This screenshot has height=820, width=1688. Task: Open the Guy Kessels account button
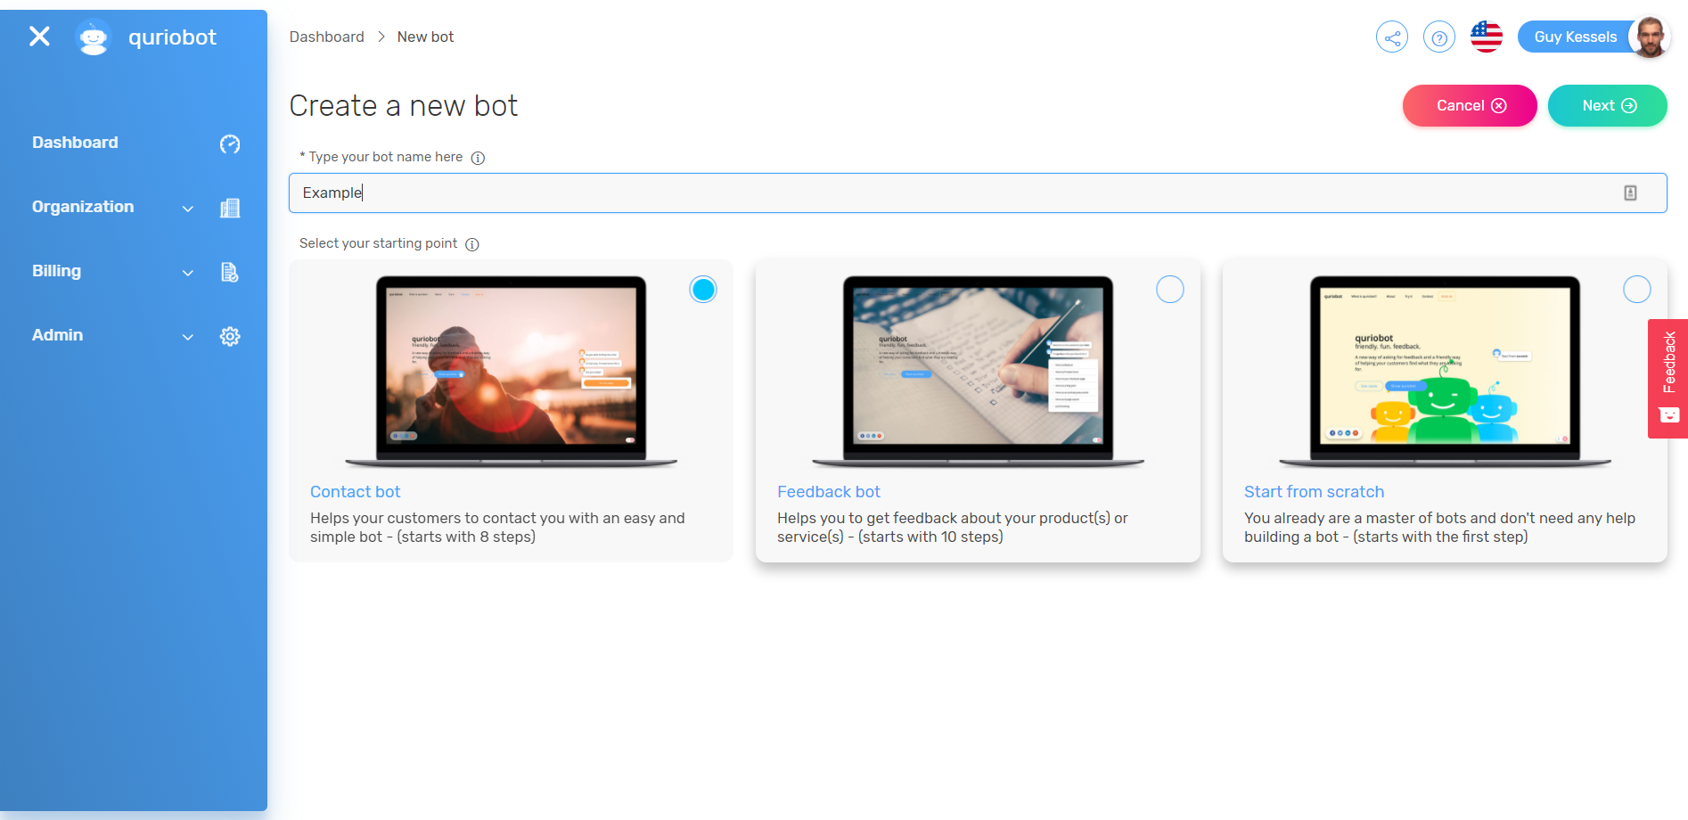tap(1575, 37)
